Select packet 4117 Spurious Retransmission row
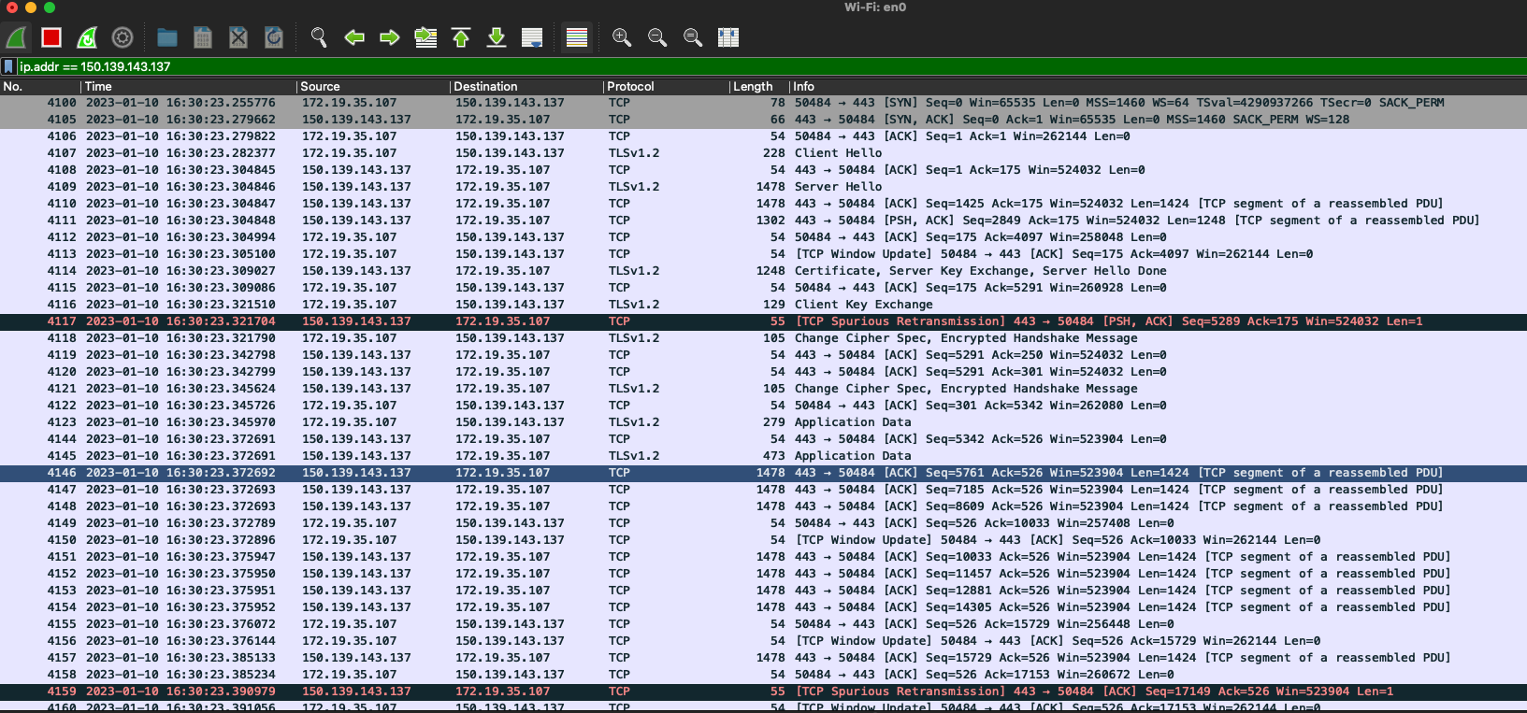This screenshot has height=713, width=1527. click(x=763, y=321)
